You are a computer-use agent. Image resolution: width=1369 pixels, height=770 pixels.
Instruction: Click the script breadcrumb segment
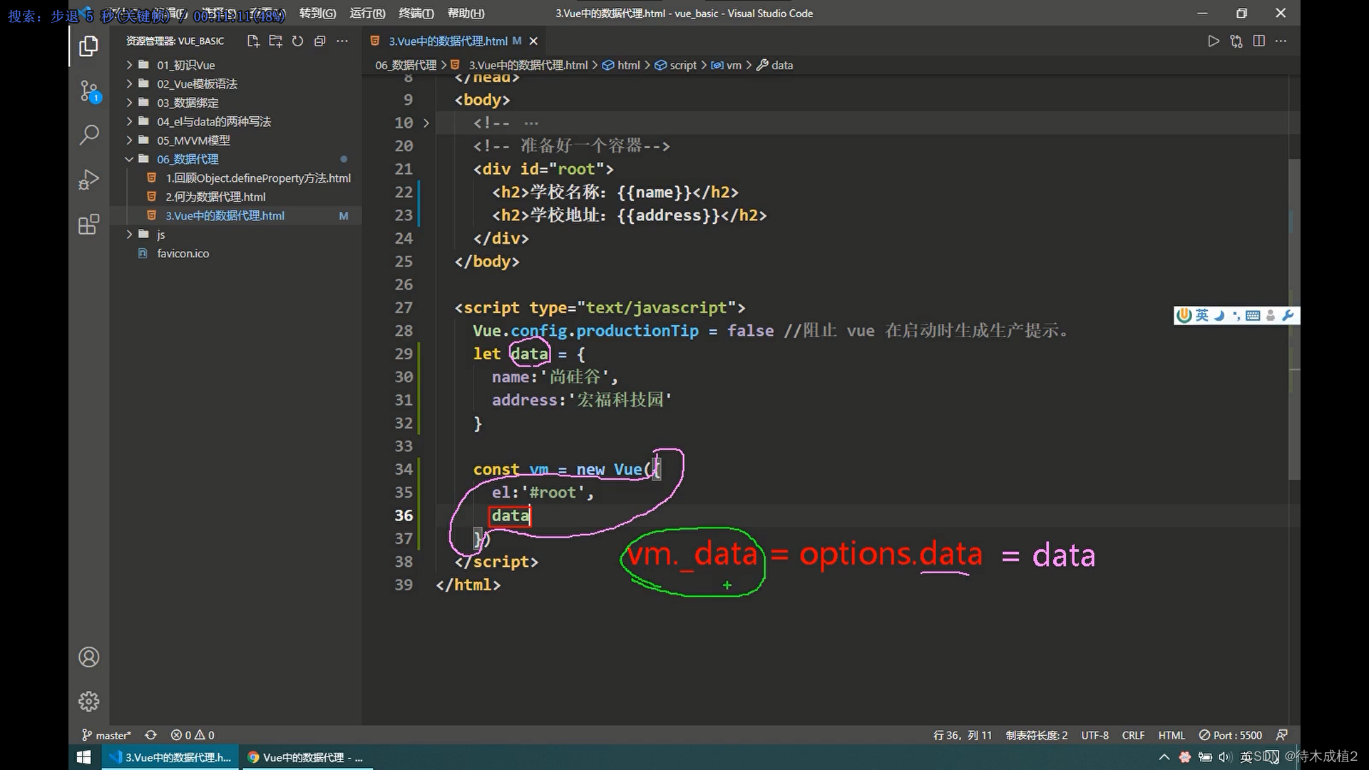676,65
